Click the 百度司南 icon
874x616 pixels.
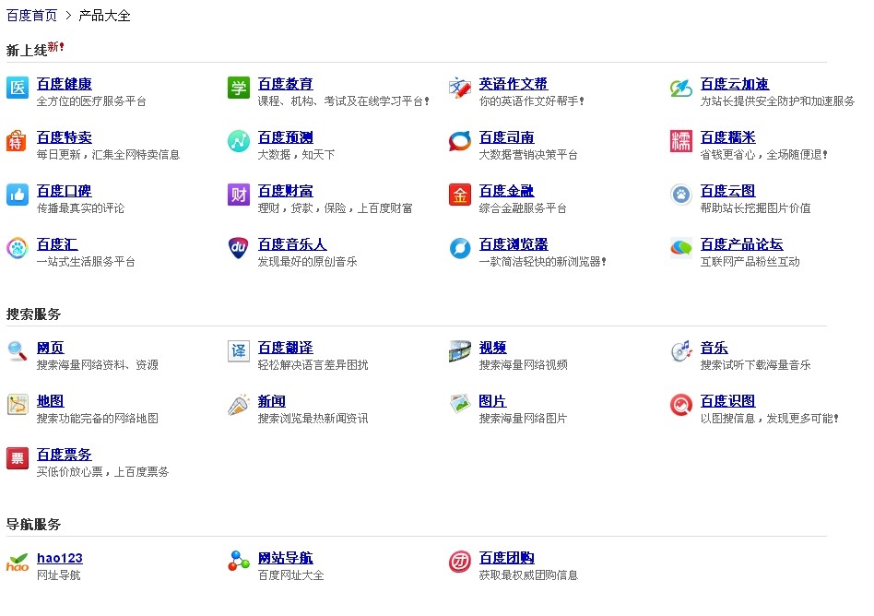(x=460, y=141)
